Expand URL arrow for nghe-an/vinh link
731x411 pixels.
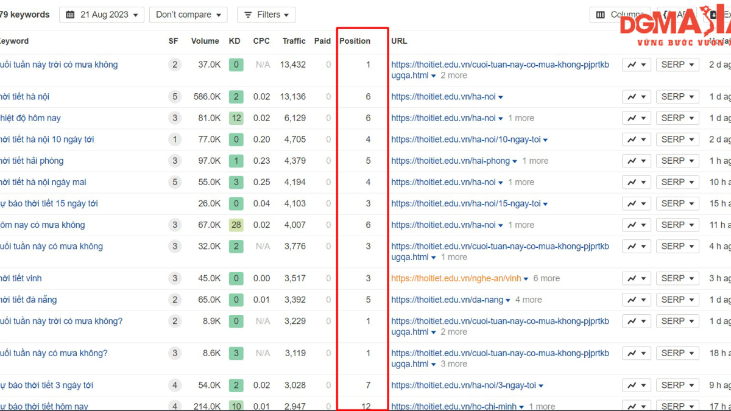pyautogui.click(x=526, y=279)
